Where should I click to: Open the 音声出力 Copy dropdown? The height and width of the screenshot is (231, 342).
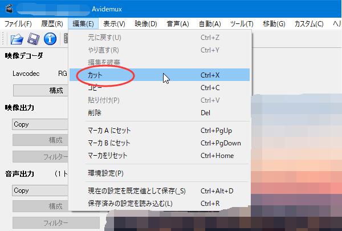pos(40,191)
